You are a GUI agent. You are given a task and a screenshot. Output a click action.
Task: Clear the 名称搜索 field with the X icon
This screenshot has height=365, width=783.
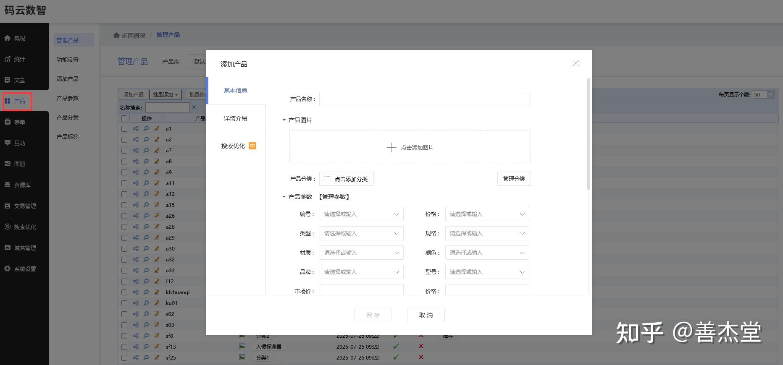[194, 107]
